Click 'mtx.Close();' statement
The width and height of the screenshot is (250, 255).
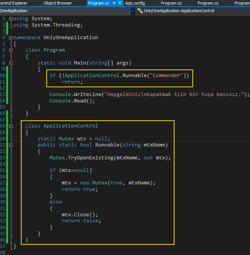coord(80,215)
